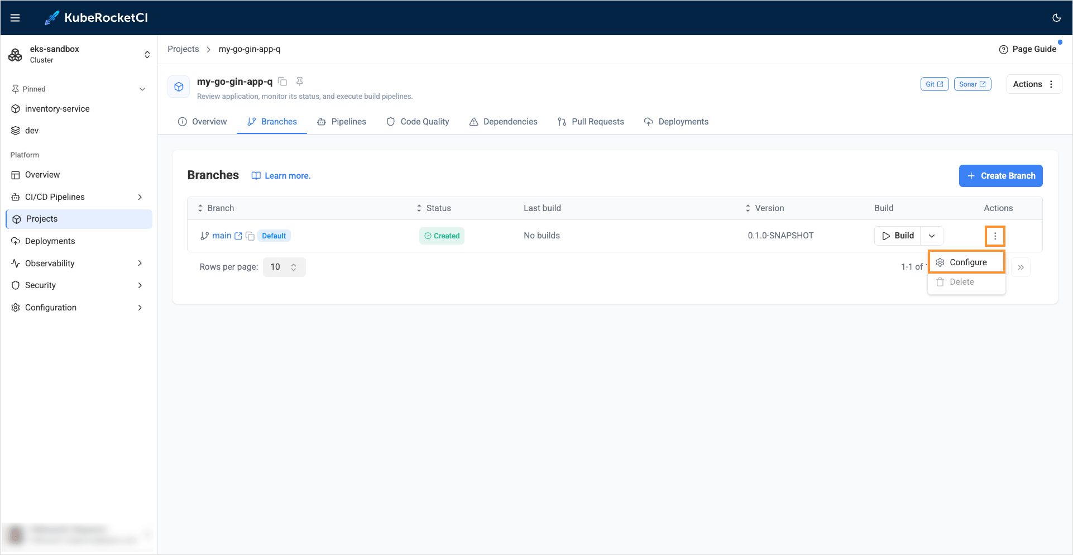Open the hamburger navigation menu
The width and height of the screenshot is (1073, 555).
click(x=15, y=18)
